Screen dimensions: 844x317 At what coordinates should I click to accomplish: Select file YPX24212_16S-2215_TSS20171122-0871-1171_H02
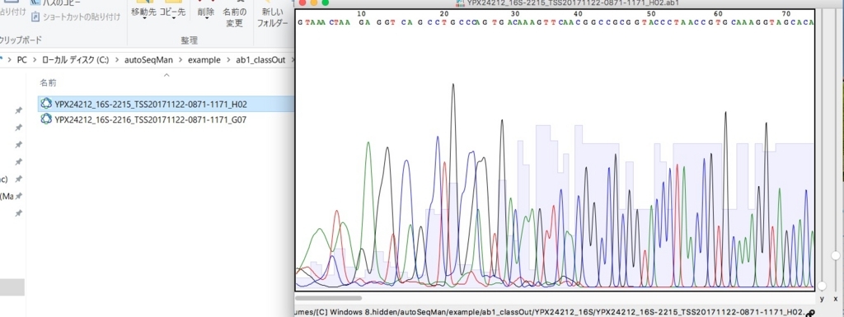click(x=151, y=104)
